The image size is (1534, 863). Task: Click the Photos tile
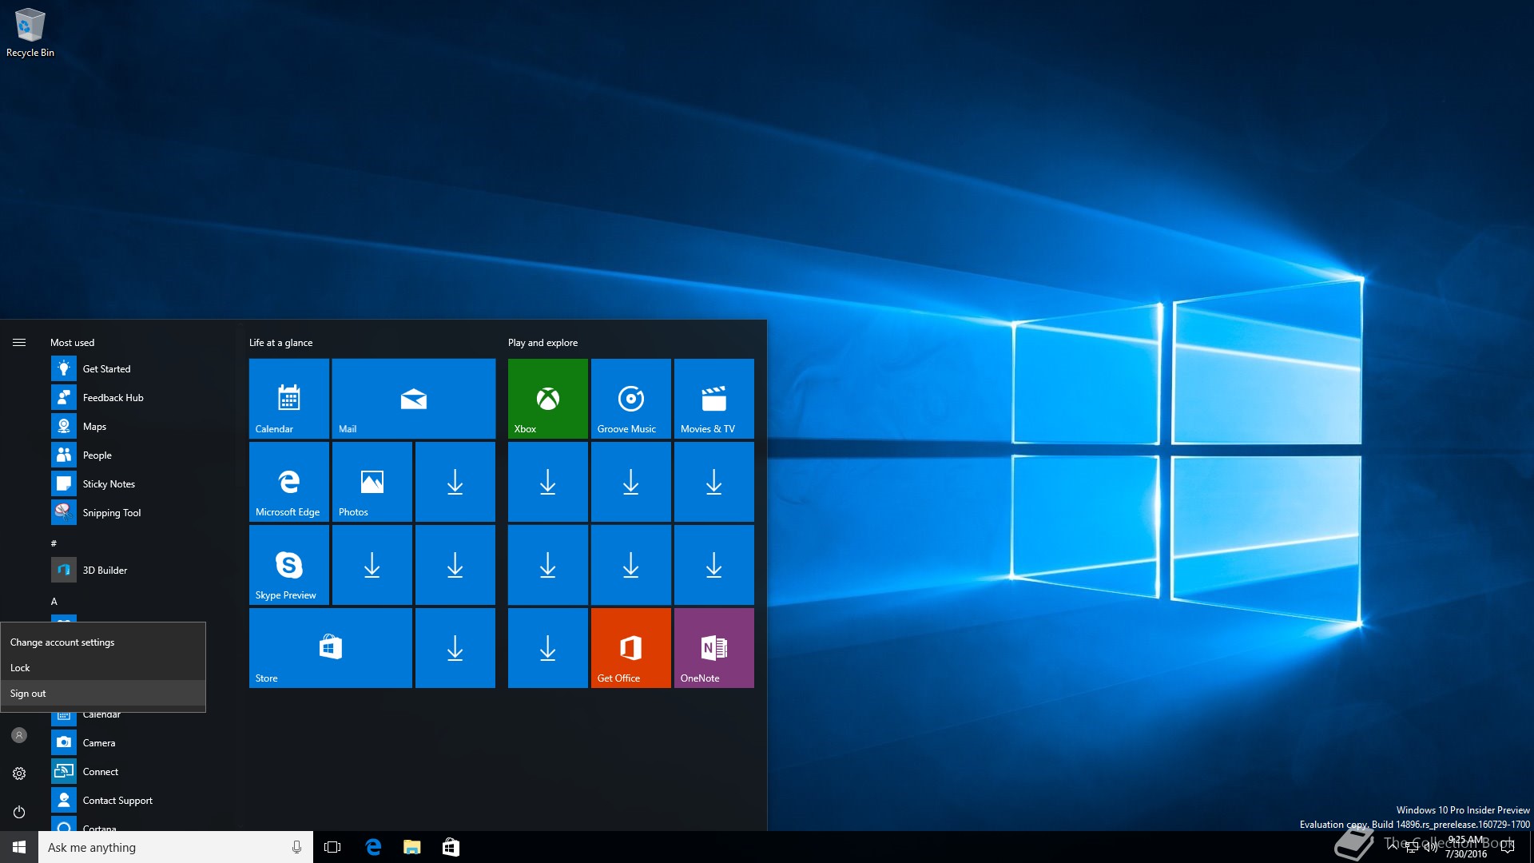click(372, 481)
